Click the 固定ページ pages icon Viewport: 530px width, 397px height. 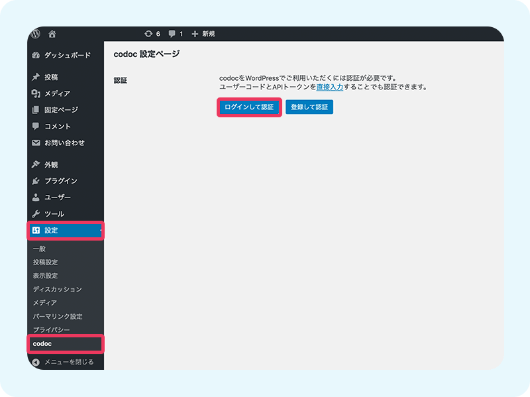click(36, 110)
